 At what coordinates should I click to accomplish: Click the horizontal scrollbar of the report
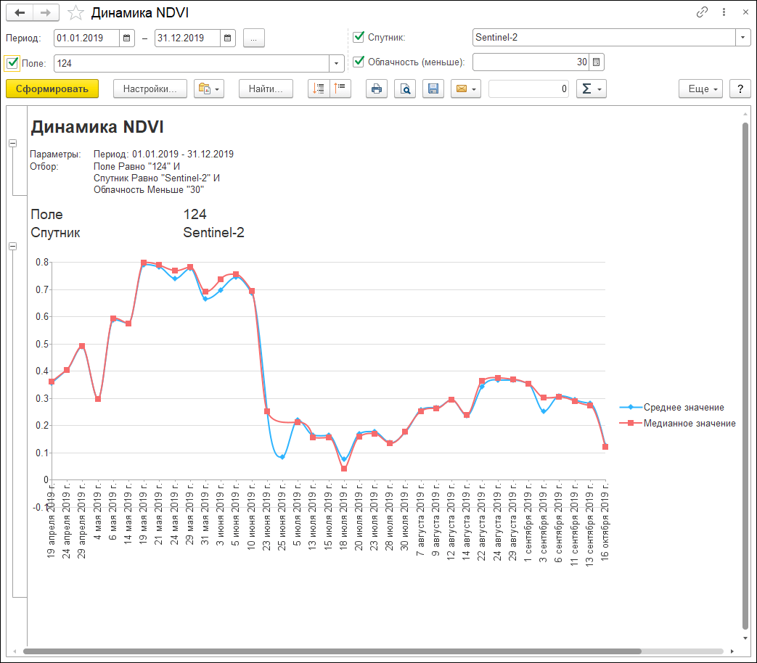[332, 651]
